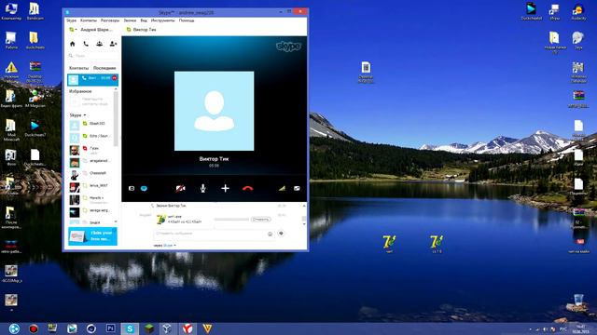This screenshot has height=335, width=597.
Task: Click the blue sidebar advertisement banner
Action: coord(92,236)
